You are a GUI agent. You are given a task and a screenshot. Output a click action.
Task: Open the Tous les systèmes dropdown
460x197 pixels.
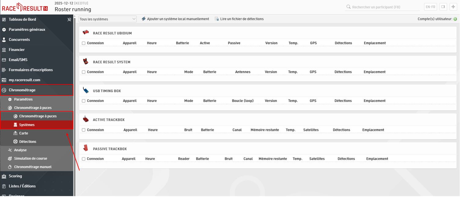108,19
